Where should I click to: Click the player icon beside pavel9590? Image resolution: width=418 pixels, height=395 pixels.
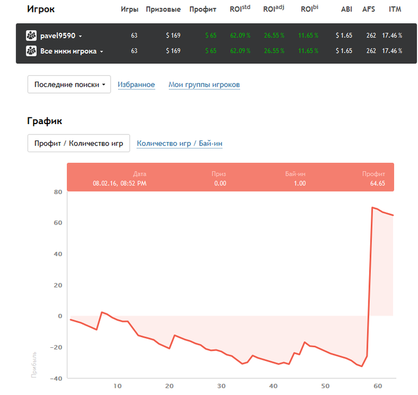(x=32, y=36)
